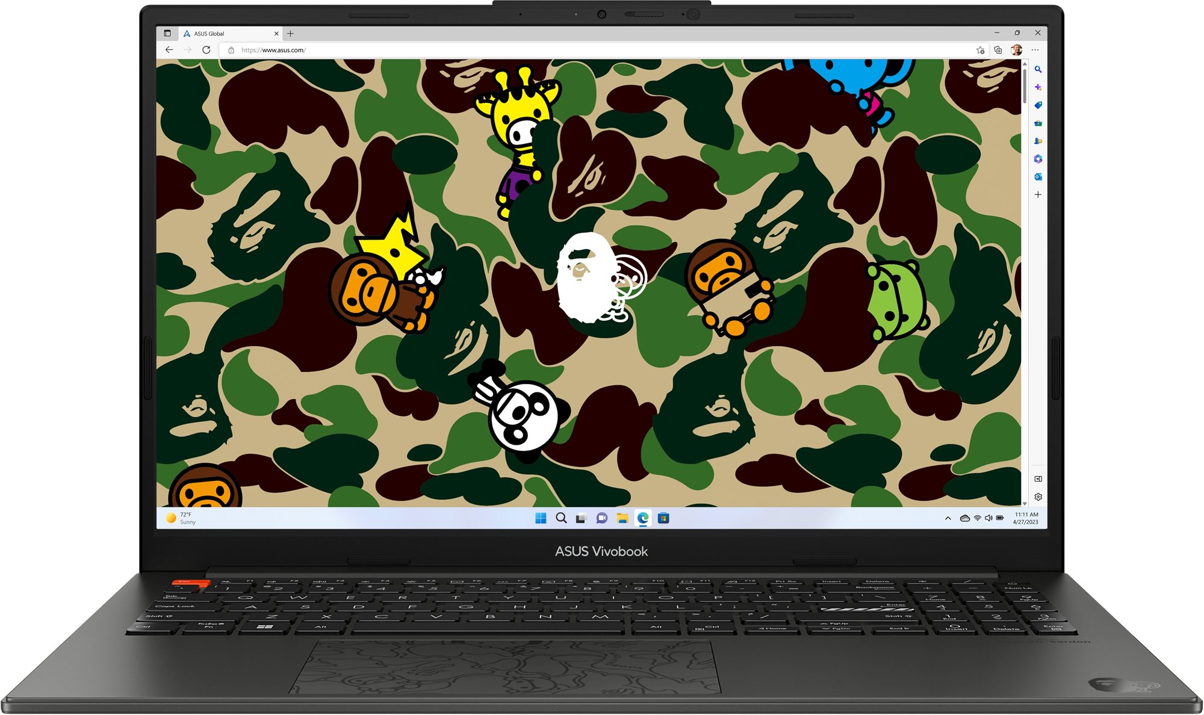Click Microsoft Edge taskbar icon
Image resolution: width=1204 pixels, height=715 pixels.
pyautogui.click(x=643, y=518)
